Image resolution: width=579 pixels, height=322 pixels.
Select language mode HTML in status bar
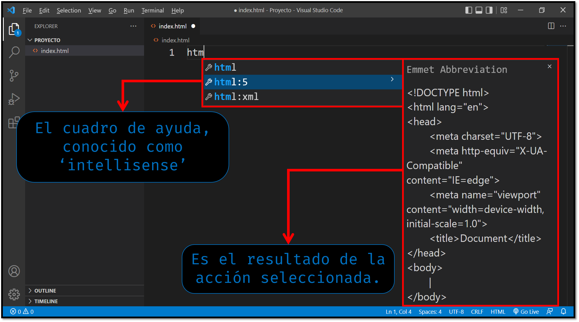point(498,311)
